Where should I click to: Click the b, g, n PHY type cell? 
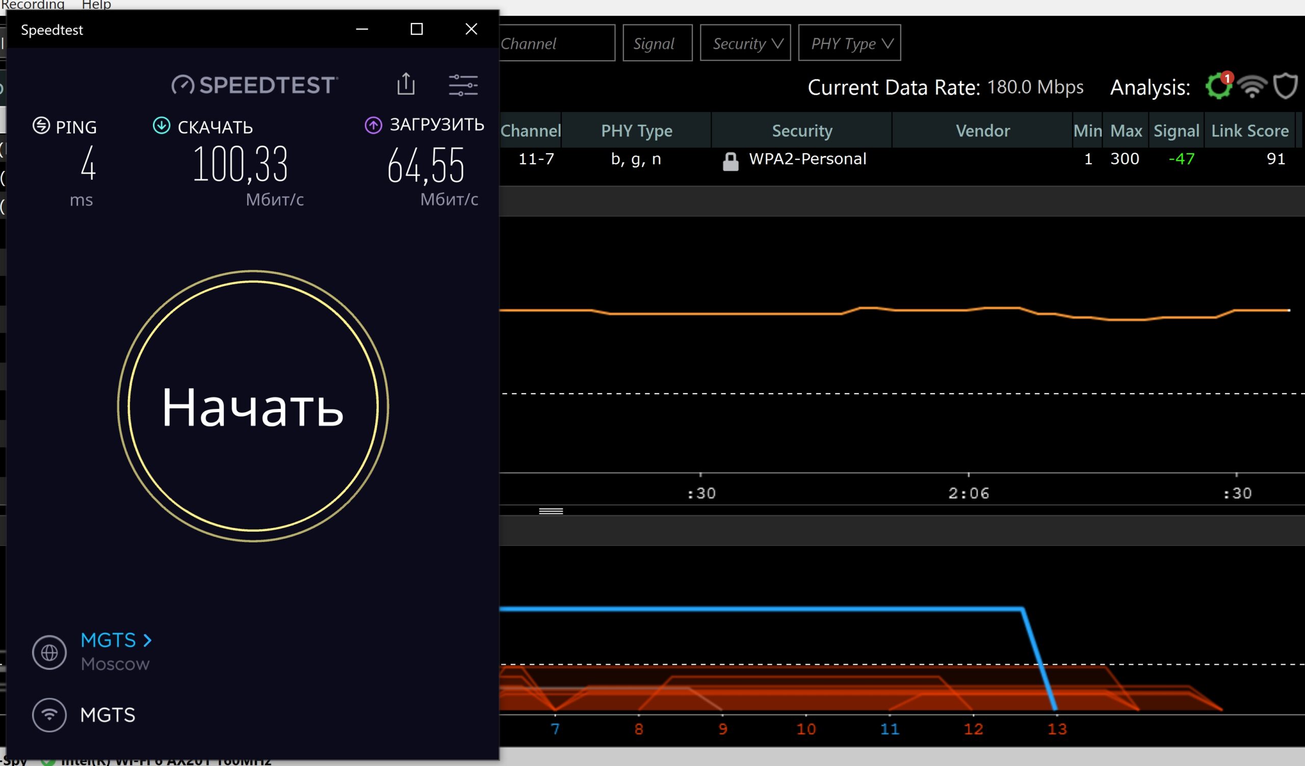tap(636, 159)
